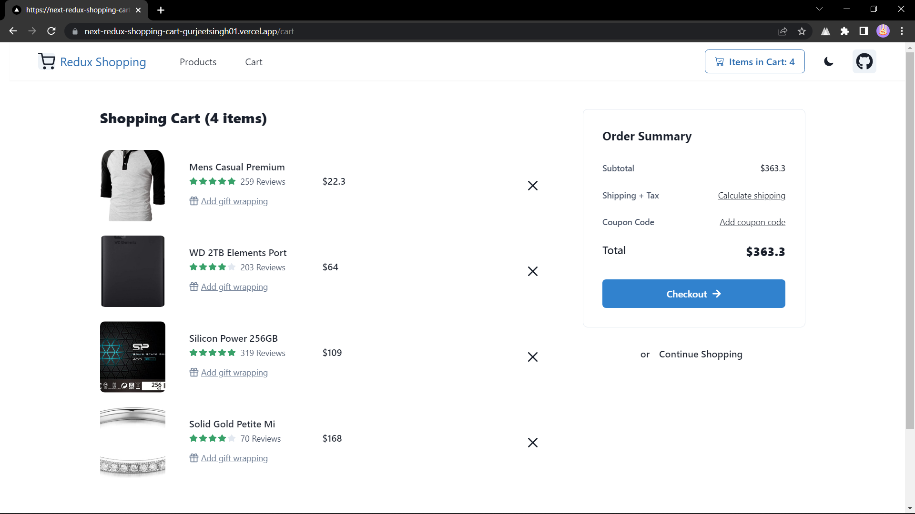This screenshot has width=915, height=514.
Task: Switch to the Products page
Action: pyautogui.click(x=198, y=61)
